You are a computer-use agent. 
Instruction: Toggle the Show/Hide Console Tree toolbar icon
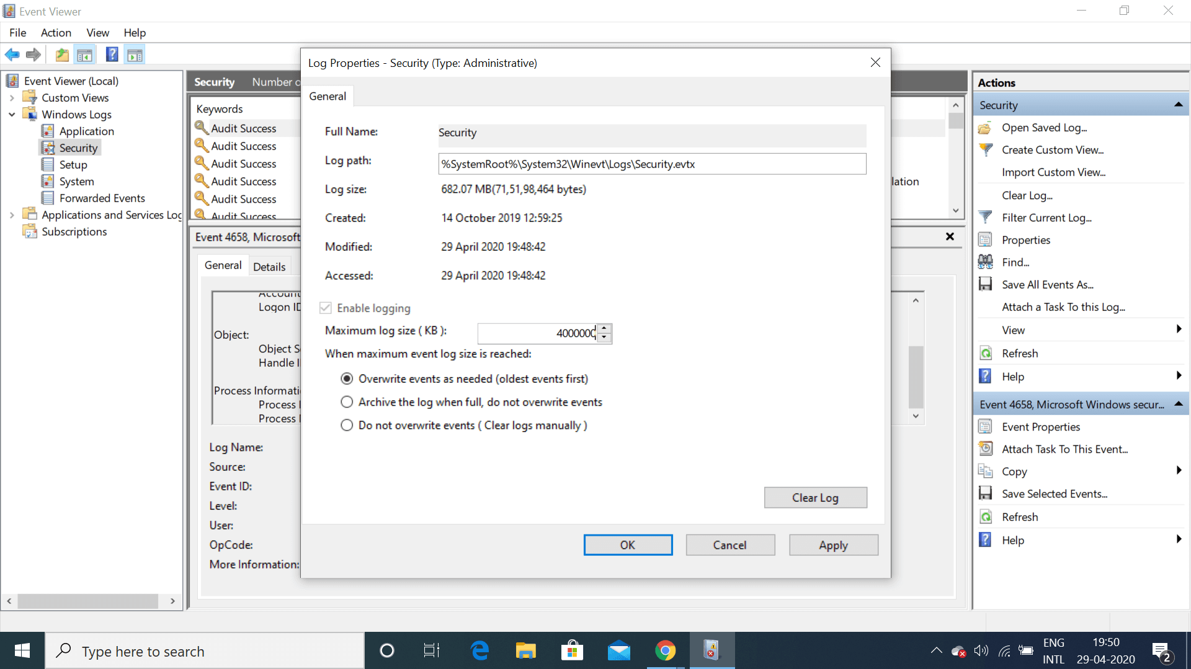(85, 55)
